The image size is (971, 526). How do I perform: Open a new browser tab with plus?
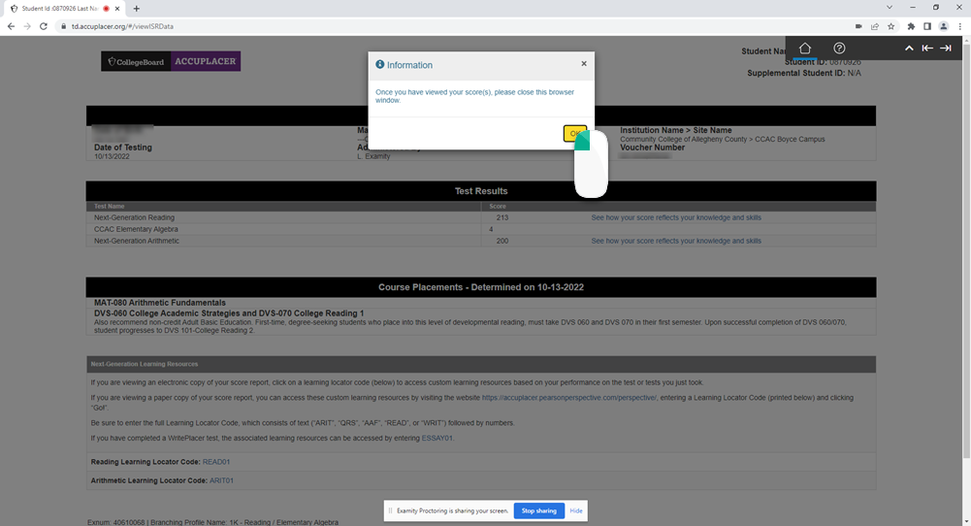pyautogui.click(x=136, y=9)
